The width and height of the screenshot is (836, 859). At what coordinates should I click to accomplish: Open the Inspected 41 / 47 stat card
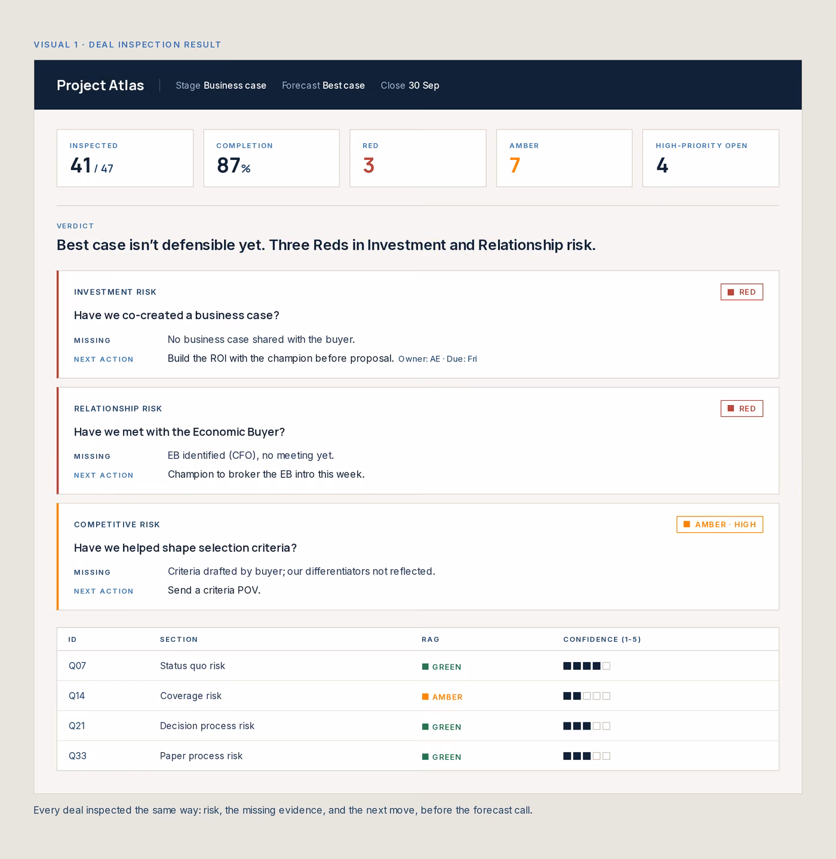pos(125,158)
